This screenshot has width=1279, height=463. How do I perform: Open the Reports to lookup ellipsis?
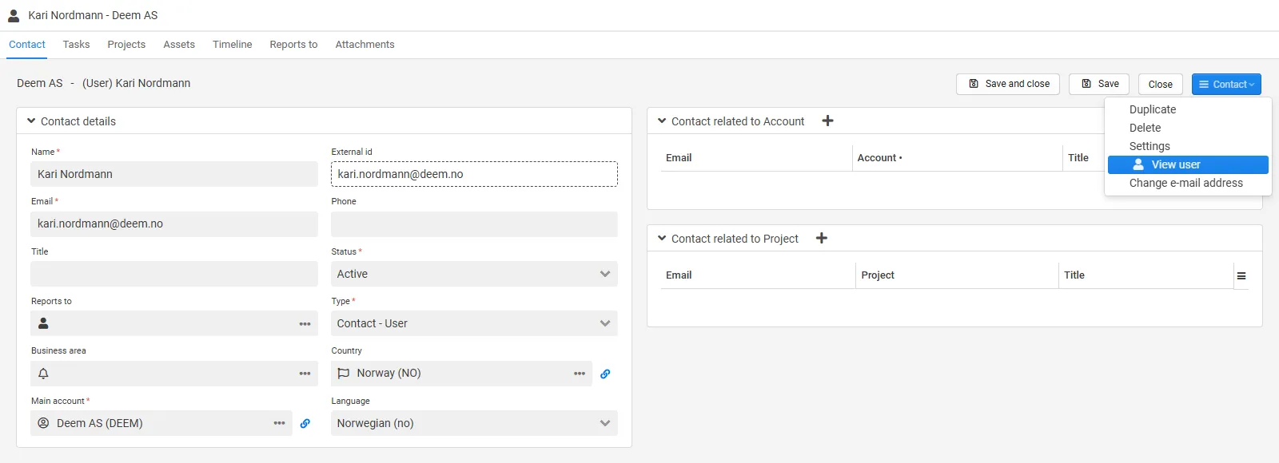click(x=305, y=324)
